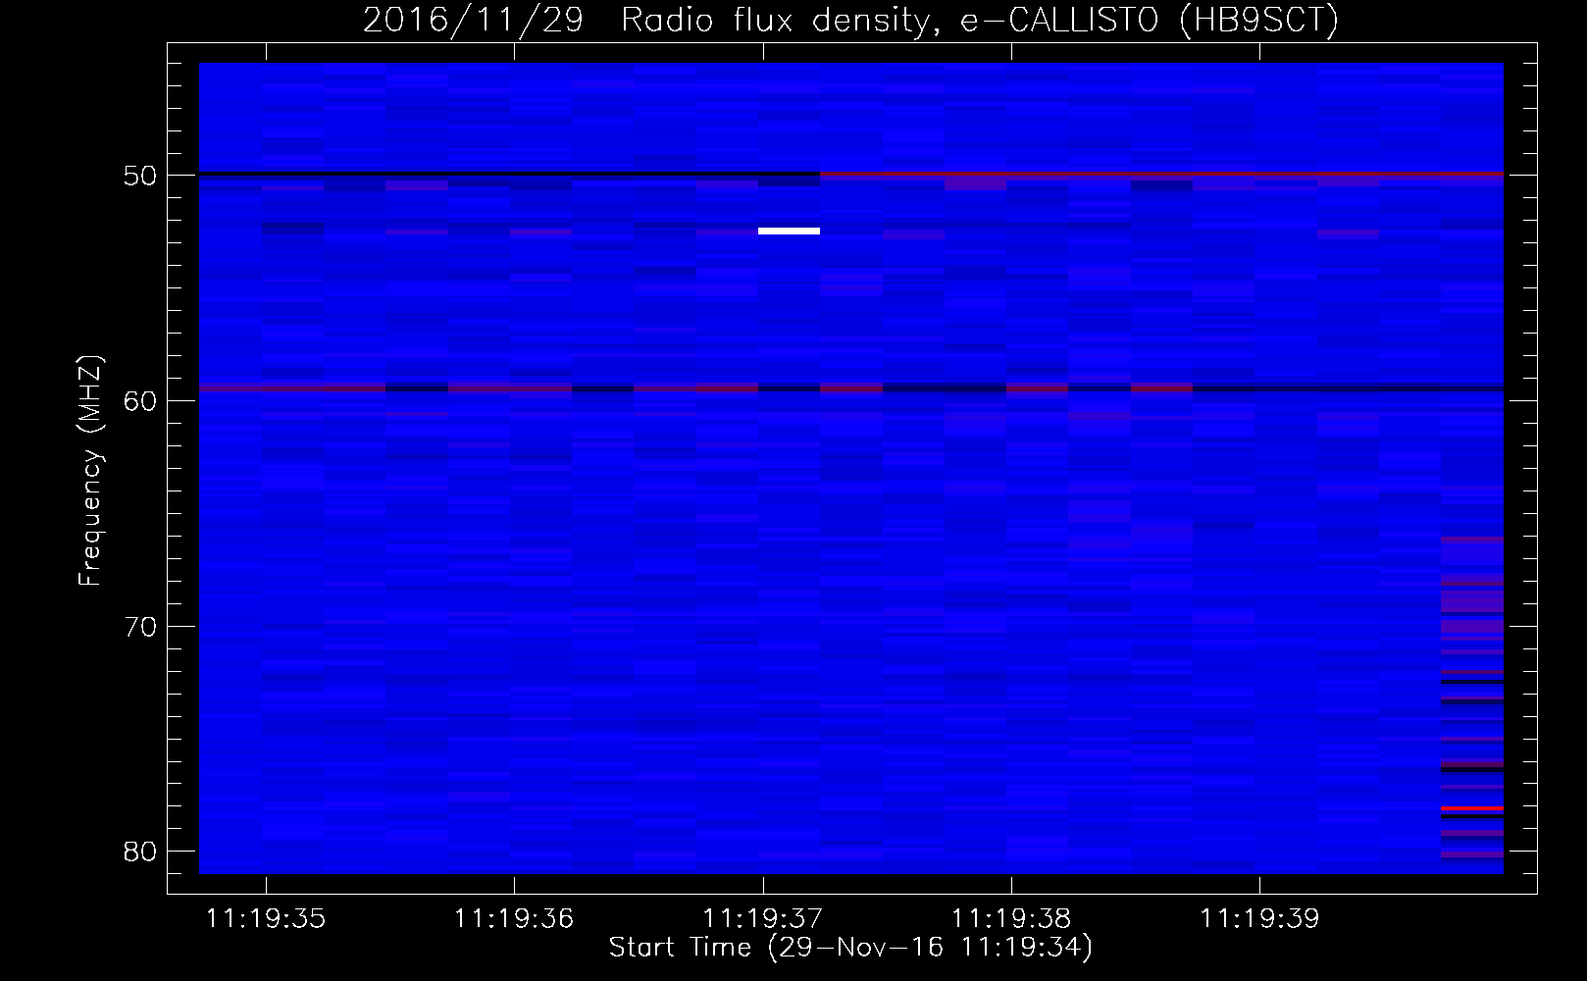1587x981 pixels.
Task: Click the white bright signal mark near 52 MHz
Action: tap(789, 232)
